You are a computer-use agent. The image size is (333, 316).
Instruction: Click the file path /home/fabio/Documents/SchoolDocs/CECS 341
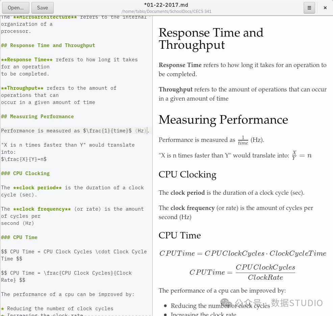pyautogui.click(x=166, y=12)
